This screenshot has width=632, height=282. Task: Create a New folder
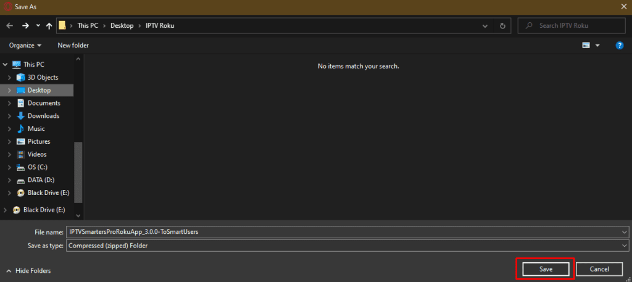click(x=73, y=46)
